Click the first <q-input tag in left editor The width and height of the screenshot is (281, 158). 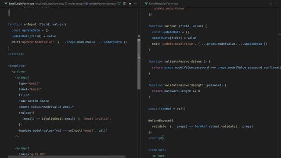(x=22, y=78)
